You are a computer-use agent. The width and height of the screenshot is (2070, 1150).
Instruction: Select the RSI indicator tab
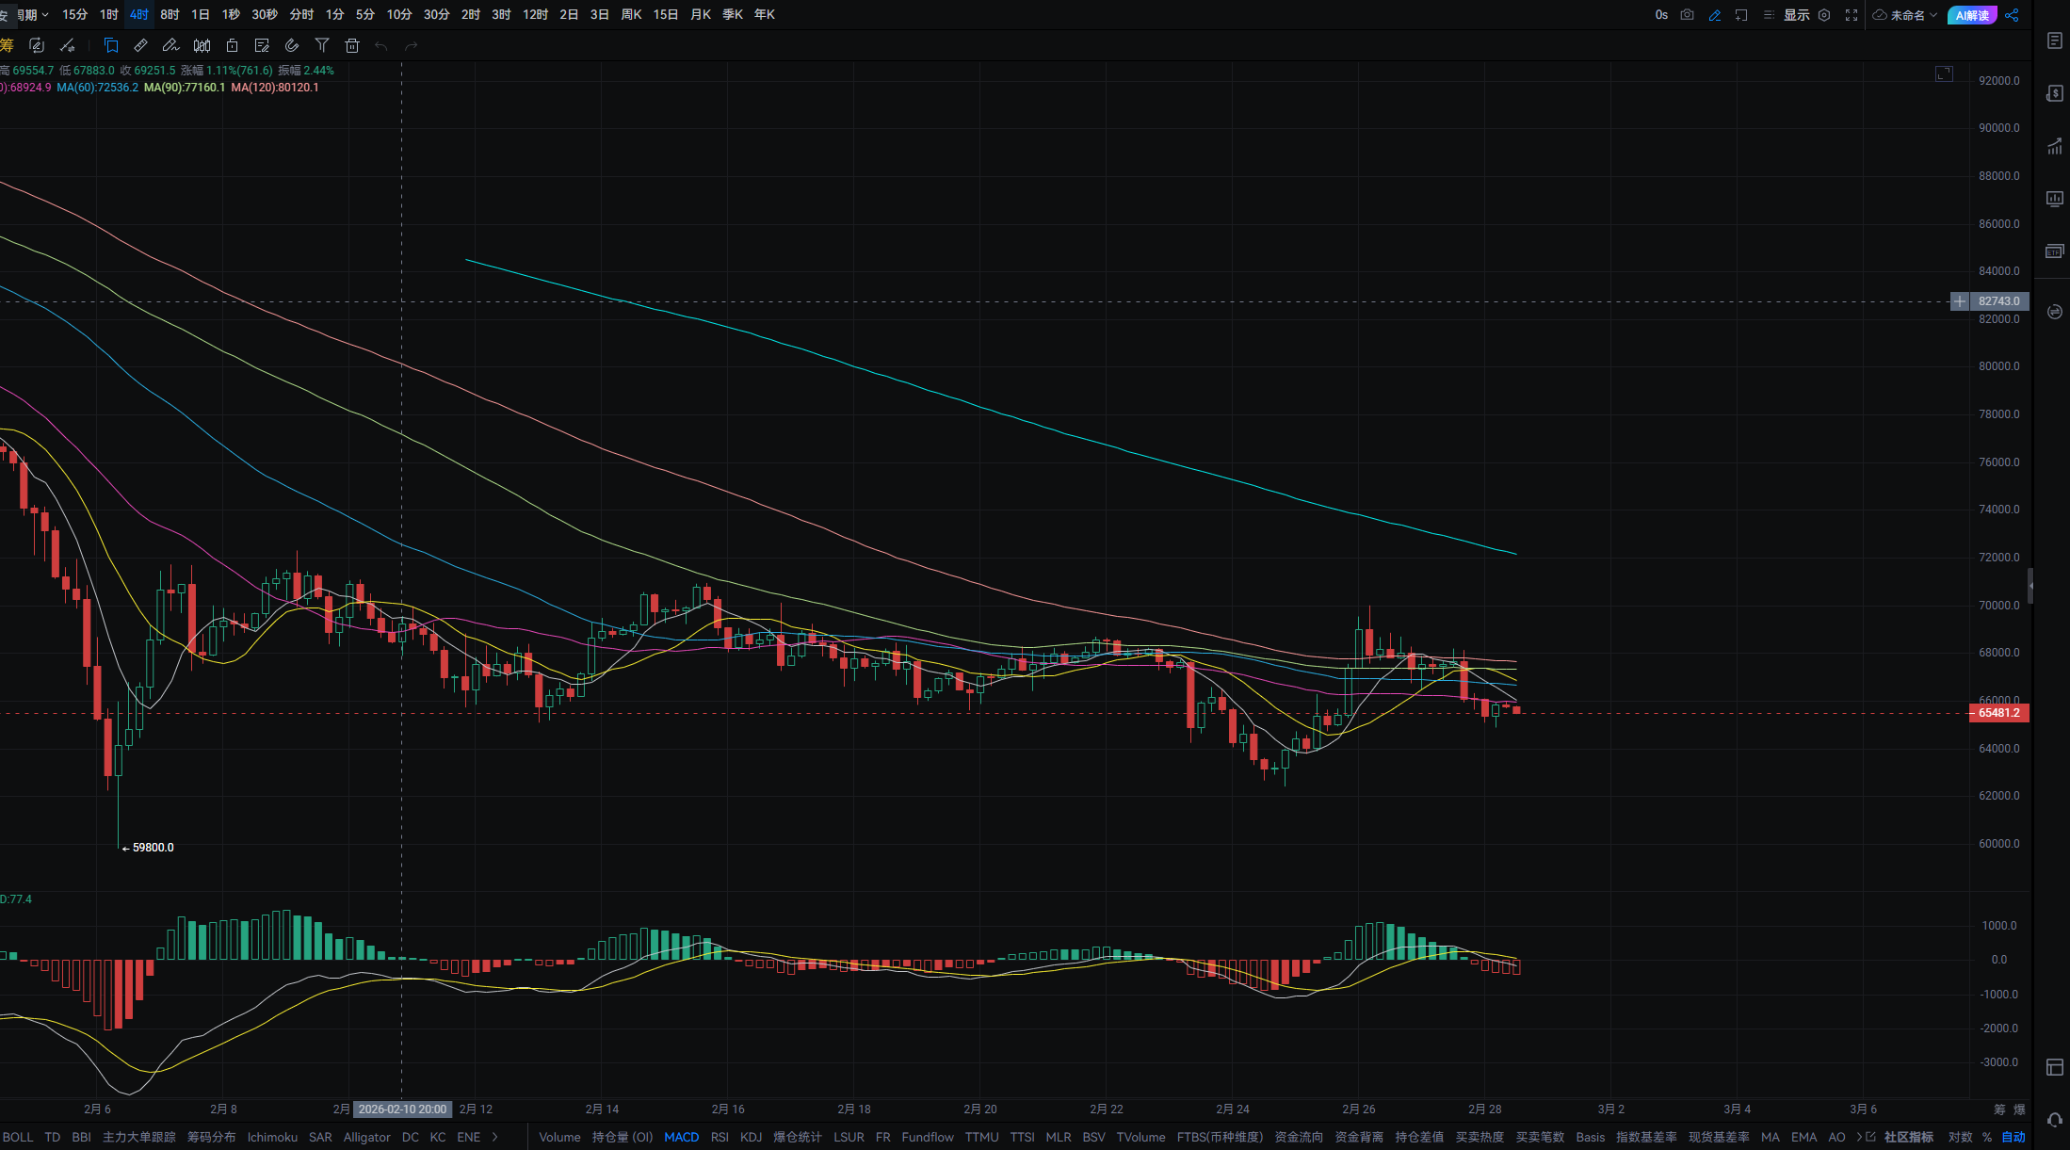720,1137
